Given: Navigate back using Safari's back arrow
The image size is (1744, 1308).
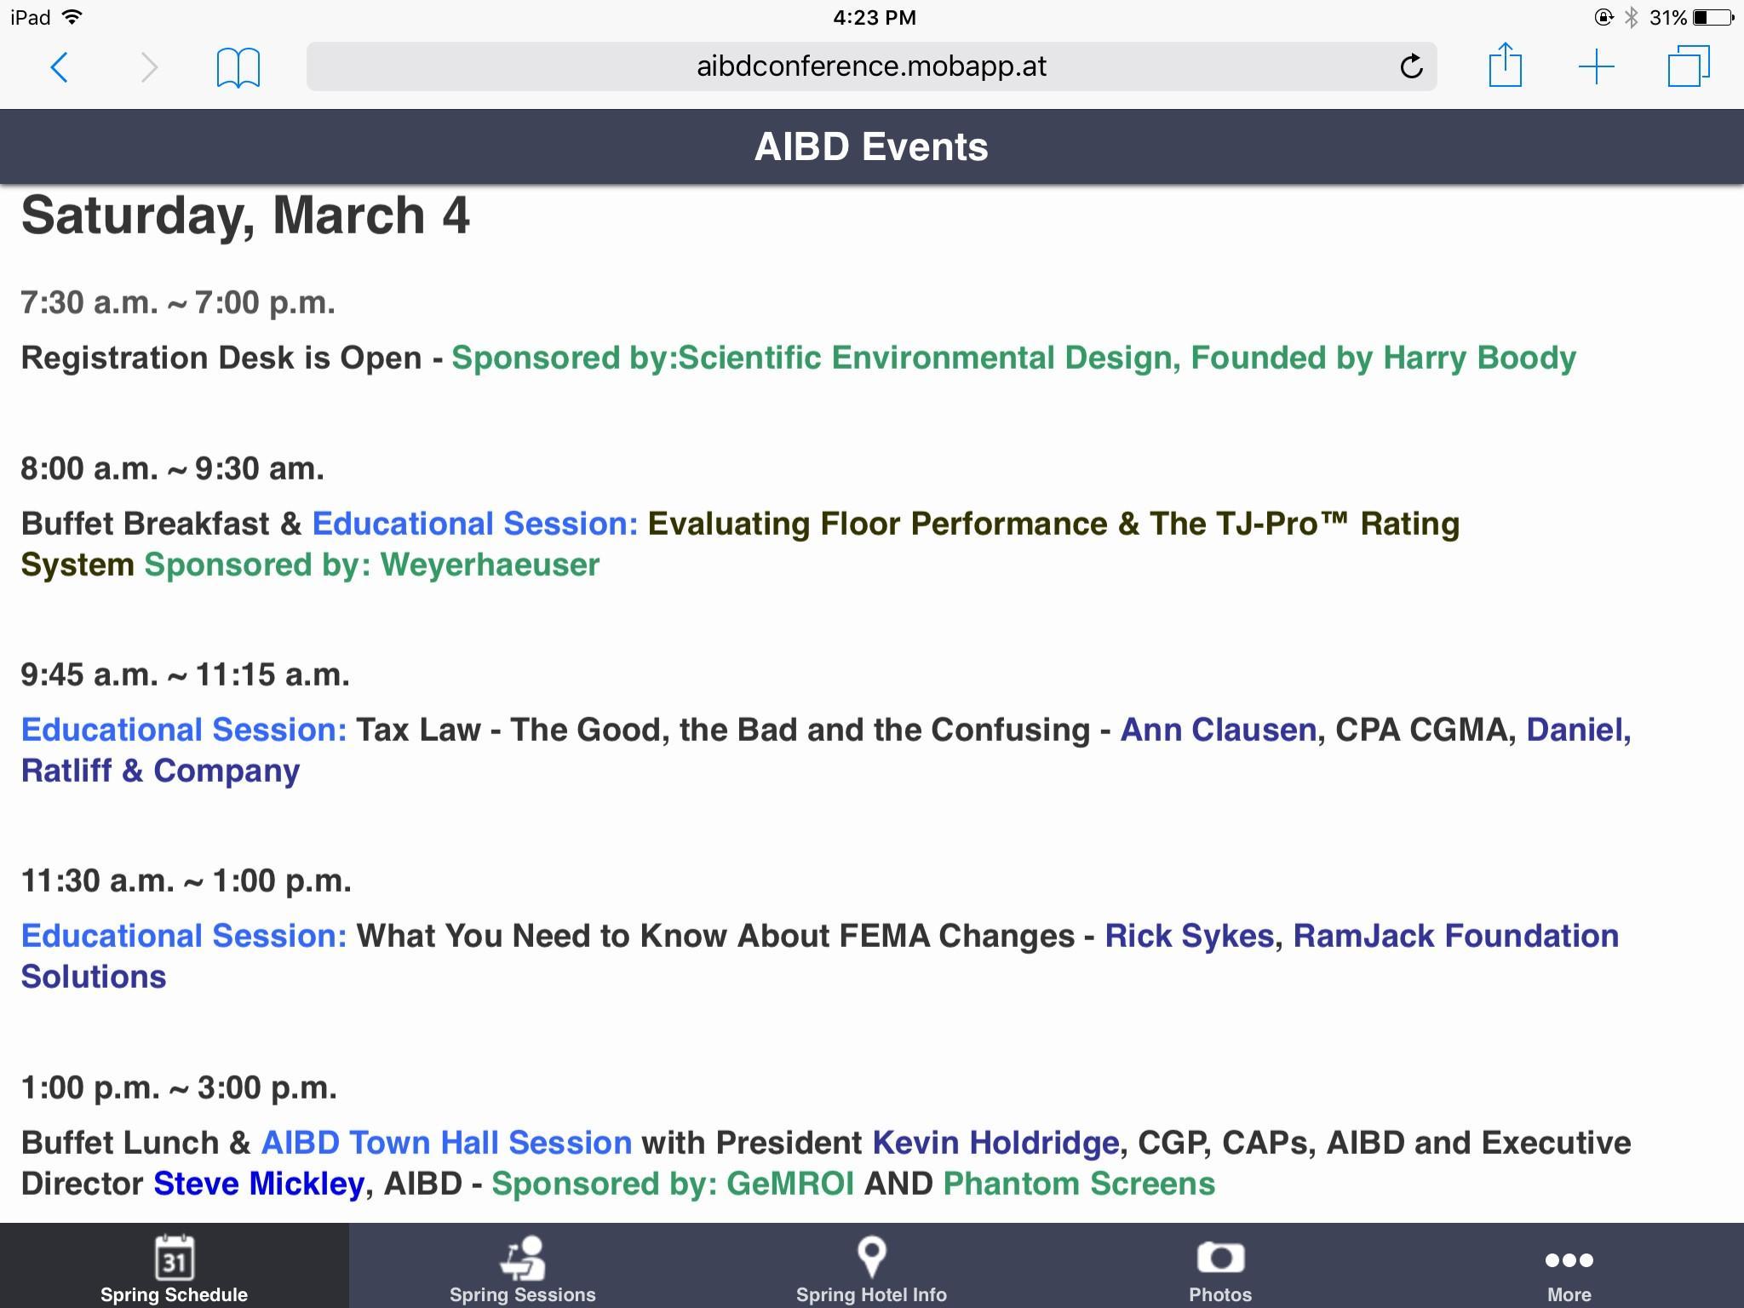Looking at the screenshot, I should [x=60, y=67].
